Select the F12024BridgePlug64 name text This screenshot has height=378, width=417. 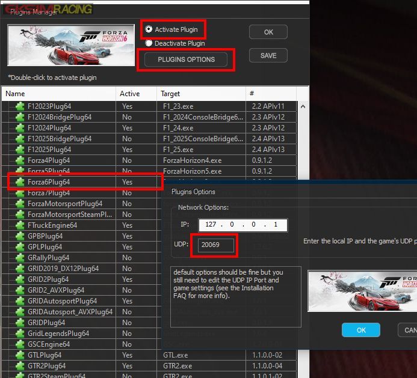pyautogui.click(x=60, y=117)
